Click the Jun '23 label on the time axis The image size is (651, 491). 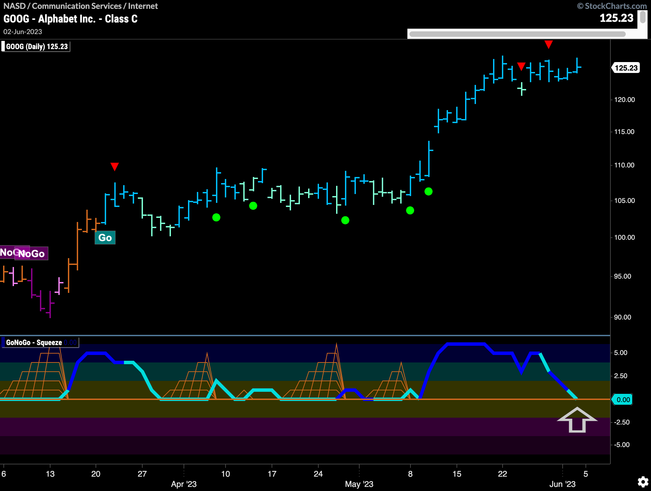[563, 484]
